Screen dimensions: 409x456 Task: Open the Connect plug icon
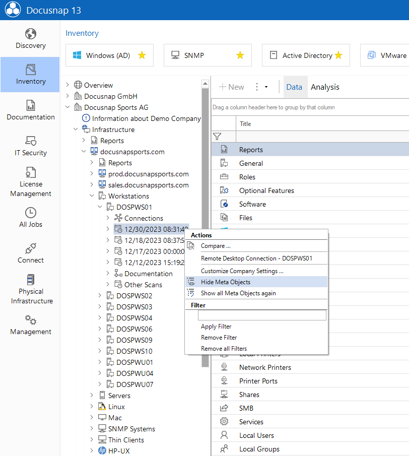click(x=31, y=248)
